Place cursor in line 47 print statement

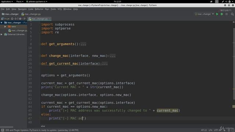68,118
